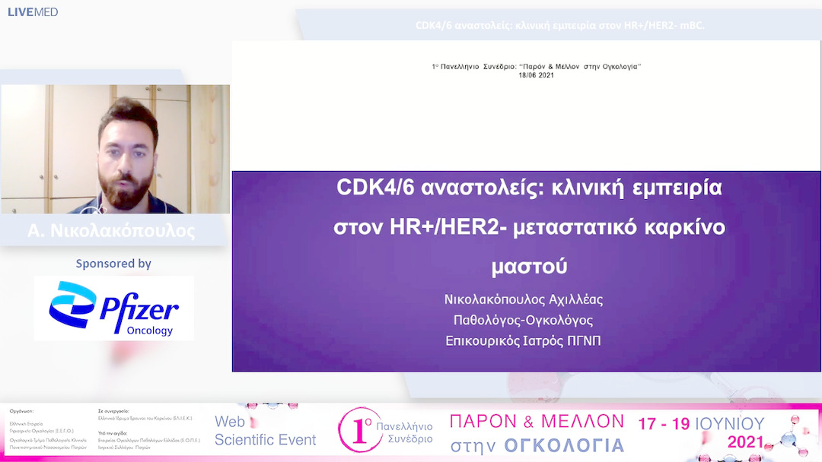This screenshot has height=462, width=822.
Task: Click 'Πανεπιστημιακού Νοσοκομείου Πατρών' in banner
Action: (x=48, y=448)
